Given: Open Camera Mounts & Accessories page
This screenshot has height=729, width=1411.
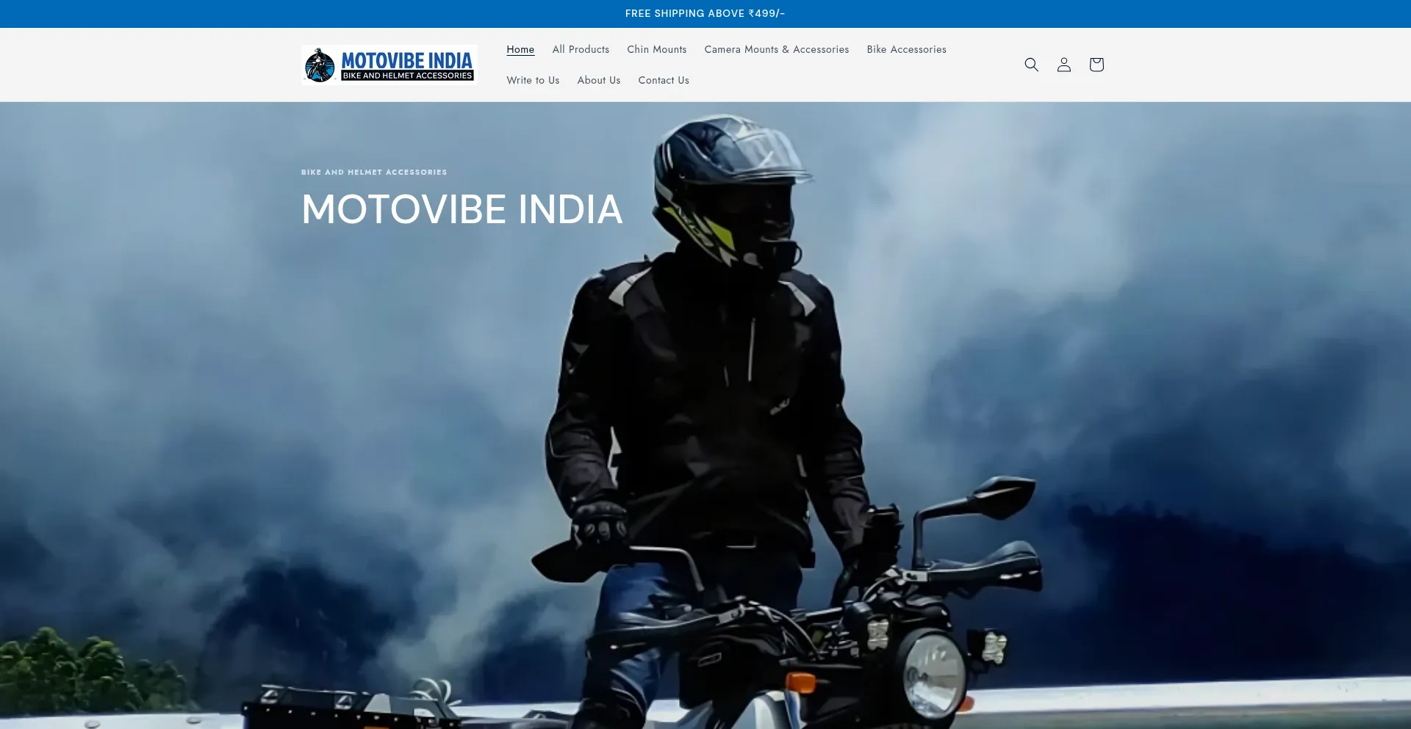Looking at the screenshot, I should tap(776, 49).
